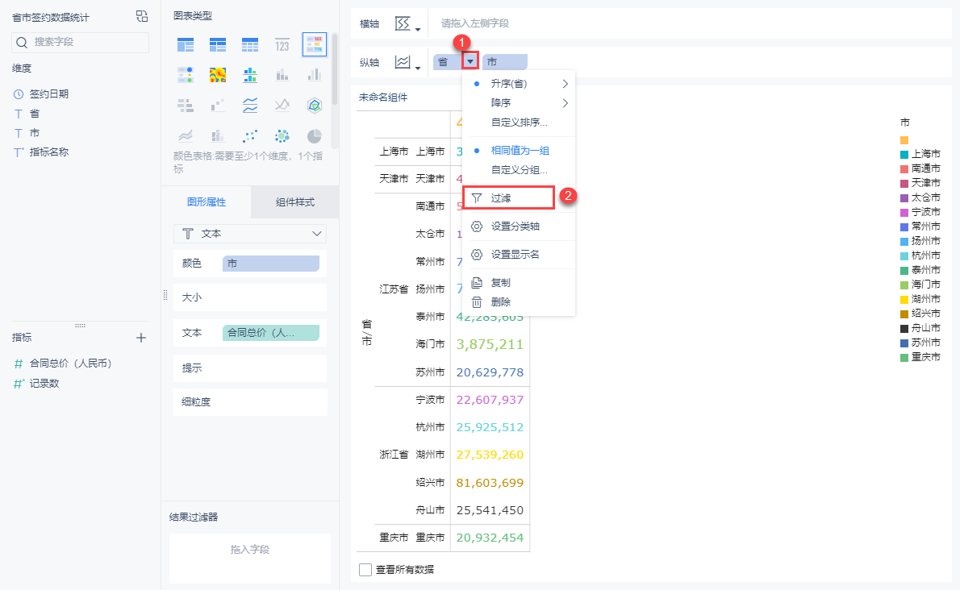
Task: Click the switch dataset icon beside the title
Action: pos(142,16)
